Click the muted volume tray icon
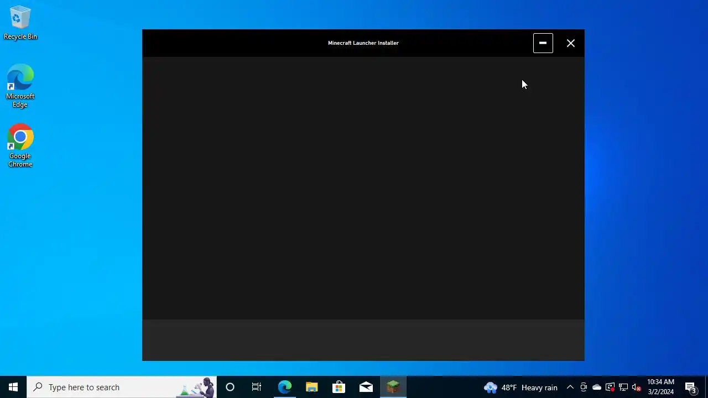 637,387
